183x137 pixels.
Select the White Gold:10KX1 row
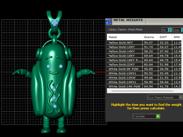tap(144, 73)
